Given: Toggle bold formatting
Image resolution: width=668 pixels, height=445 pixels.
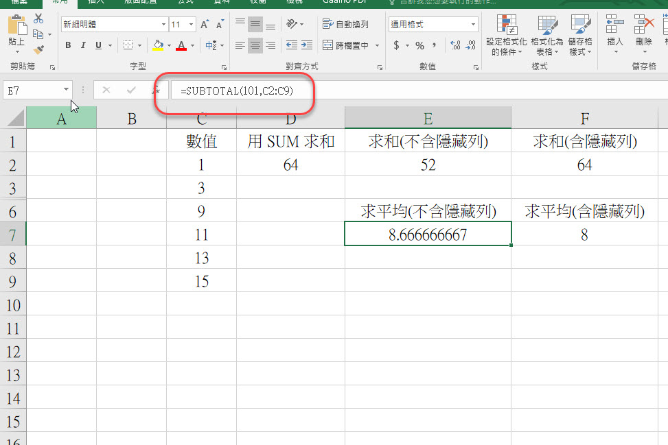Looking at the screenshot, I should 68,45.
